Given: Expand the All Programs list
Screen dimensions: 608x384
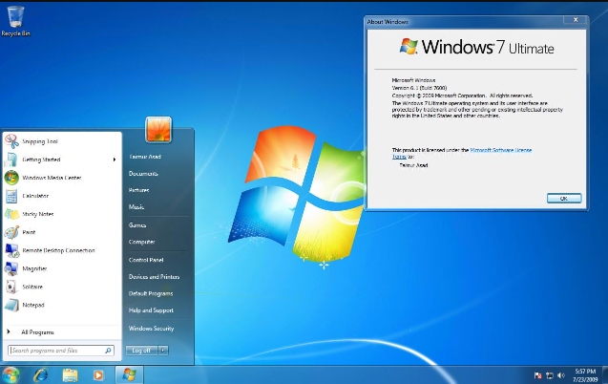Looking at the screenshot, I should coord(37,332).
